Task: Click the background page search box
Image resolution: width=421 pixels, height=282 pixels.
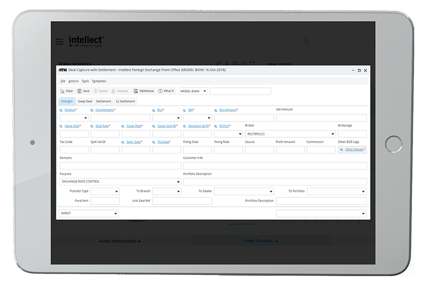Action: tap(236, 42)
